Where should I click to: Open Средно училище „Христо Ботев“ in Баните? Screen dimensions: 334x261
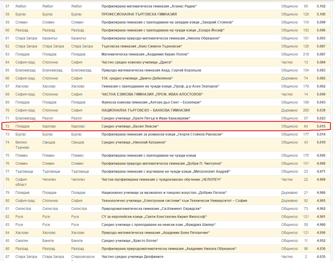click(x=130, y=241)
